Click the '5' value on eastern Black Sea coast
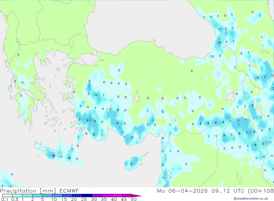274x201 pixels. click(x=219, y=43)
